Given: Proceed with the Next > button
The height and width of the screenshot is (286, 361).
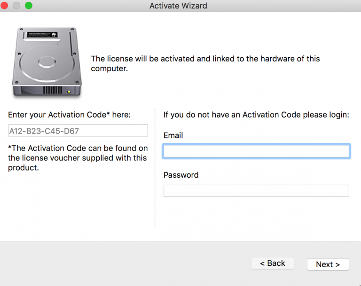Looking at the screenshot, I should click(328, 264).
